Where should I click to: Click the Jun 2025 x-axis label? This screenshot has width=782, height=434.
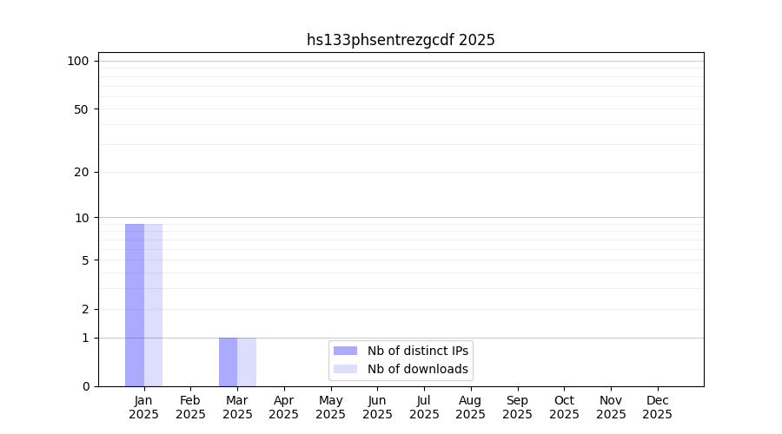[x=377, y=407]
